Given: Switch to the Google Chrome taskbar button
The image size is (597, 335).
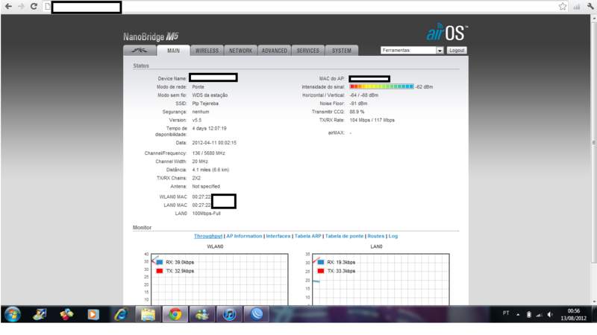Looking at the screenshot, I should 175,314.
